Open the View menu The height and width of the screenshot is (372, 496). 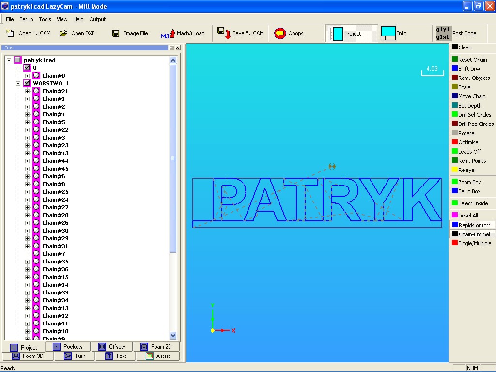62,19
